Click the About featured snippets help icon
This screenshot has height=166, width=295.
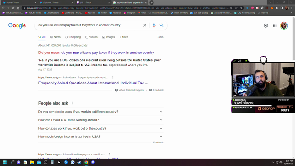coord(116,90)
